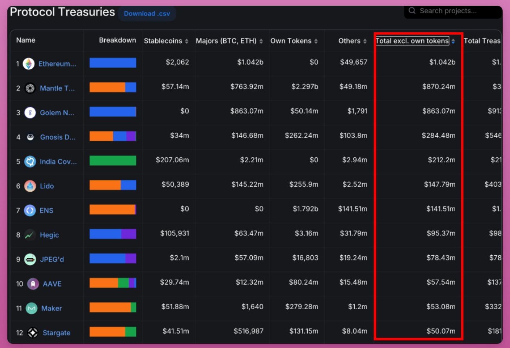The width and height of the screenshot is (510, 348).
Task: Click the Golem Network logo icon
Action: [30, 112]
